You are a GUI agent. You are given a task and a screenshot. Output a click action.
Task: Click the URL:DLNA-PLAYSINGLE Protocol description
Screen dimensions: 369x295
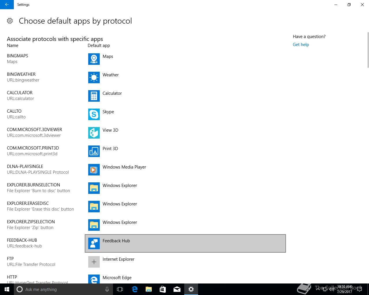pos(38,172)
